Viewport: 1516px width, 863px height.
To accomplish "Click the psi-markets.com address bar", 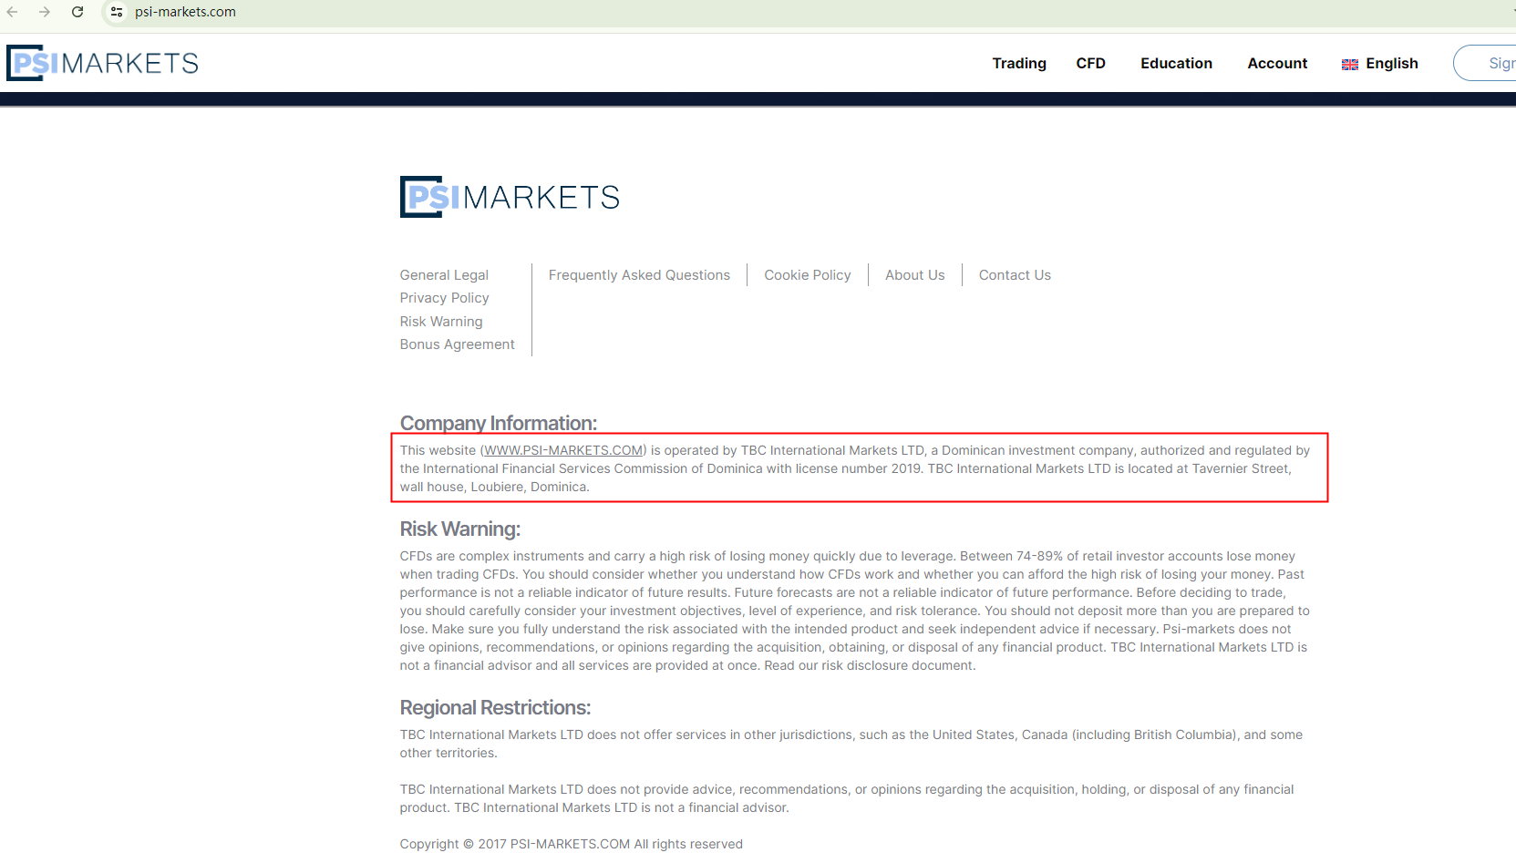I will tap(185, 12).
